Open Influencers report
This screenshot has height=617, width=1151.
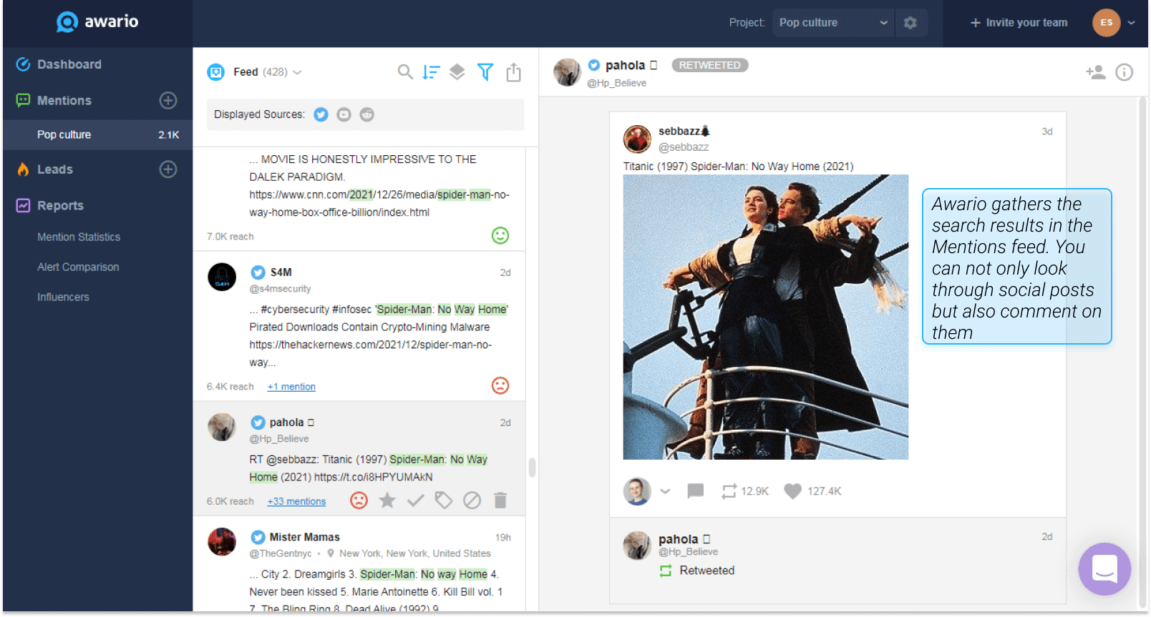point(63,297)
